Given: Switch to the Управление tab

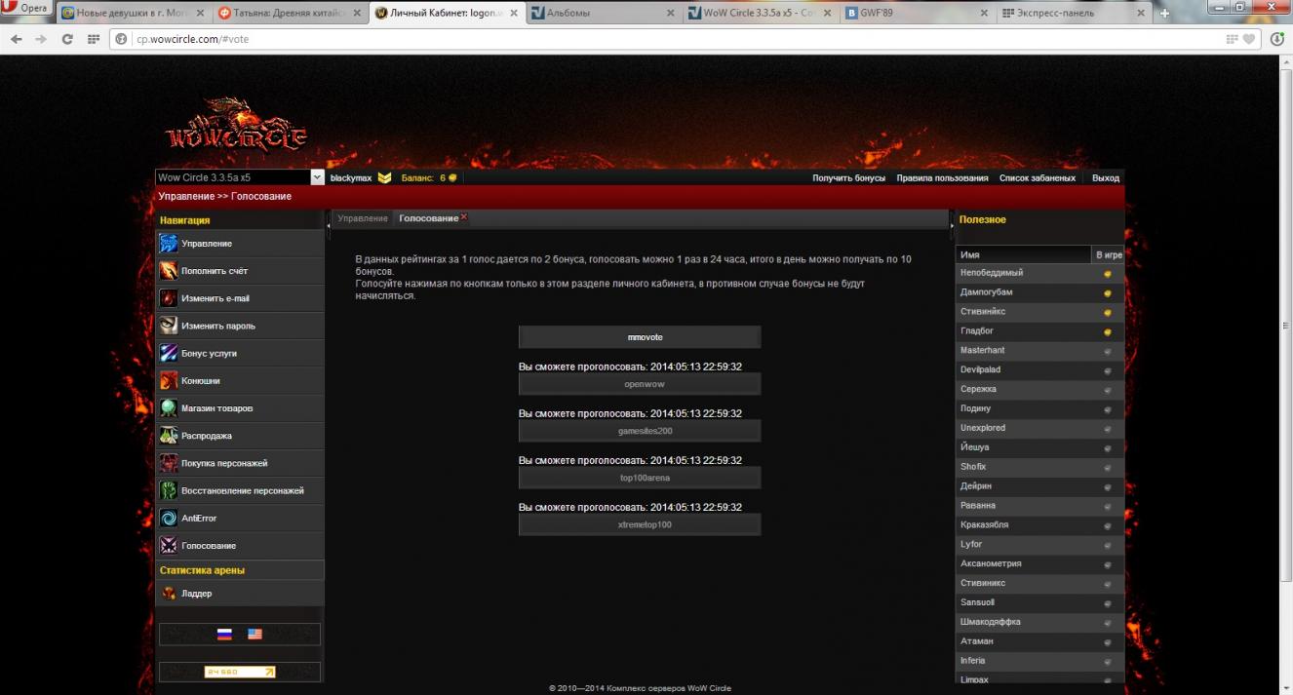Looking at the screenshot, I should coord(363,218).
